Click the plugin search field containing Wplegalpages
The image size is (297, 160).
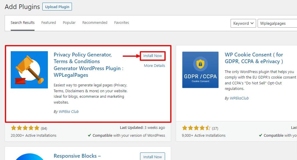click(277, 23)
